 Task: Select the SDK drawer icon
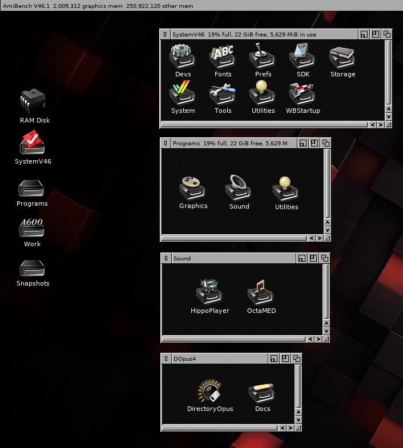point(303,56)
